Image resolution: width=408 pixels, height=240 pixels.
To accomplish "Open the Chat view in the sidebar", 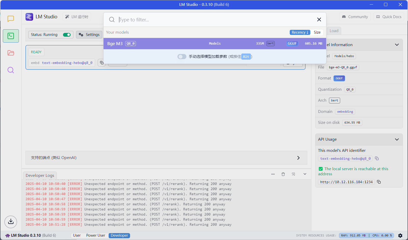I will (x=11, y=19).
